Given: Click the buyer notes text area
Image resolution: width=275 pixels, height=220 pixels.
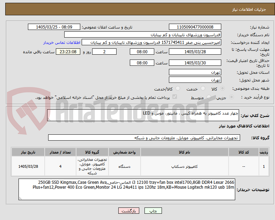Looking at the screenshot, I should 127,189.
